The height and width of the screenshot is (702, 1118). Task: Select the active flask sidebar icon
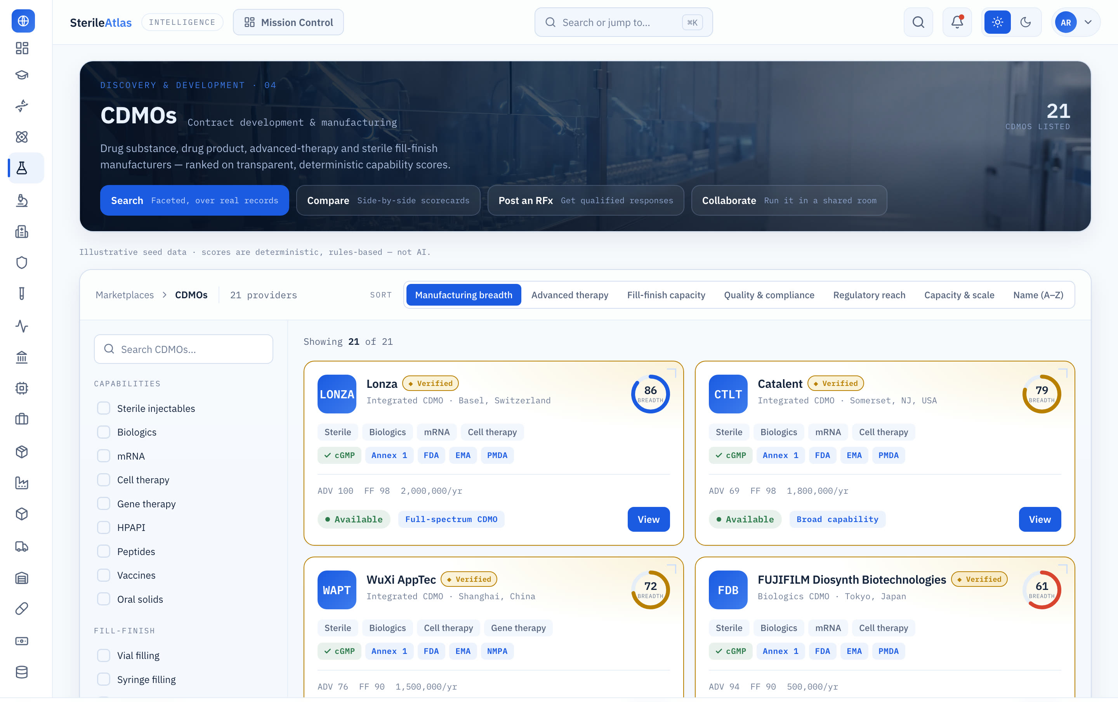pos(22,168)
